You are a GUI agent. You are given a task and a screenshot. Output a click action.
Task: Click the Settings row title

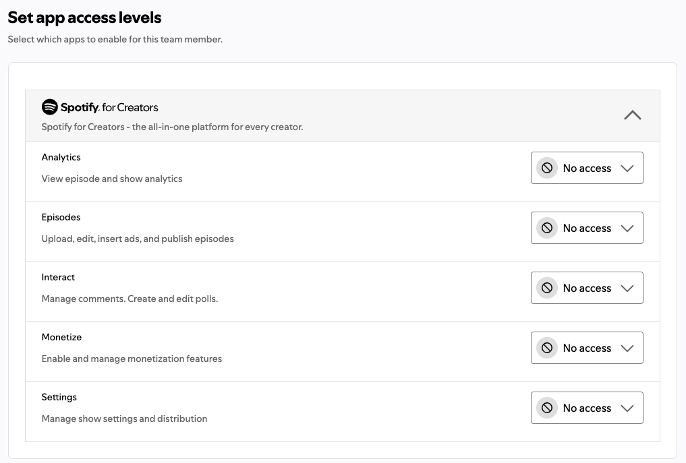[x=59, y=397]
